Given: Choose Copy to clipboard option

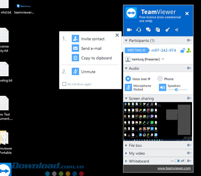Looking at the screenshot, I should click(x=96, y=58).
